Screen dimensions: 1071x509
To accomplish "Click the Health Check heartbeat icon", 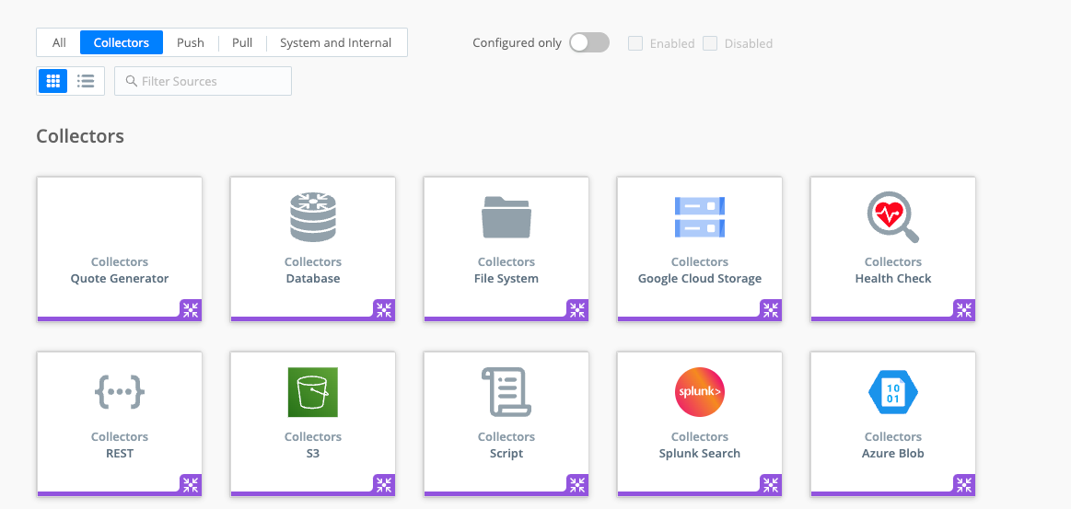I will 892,217.
